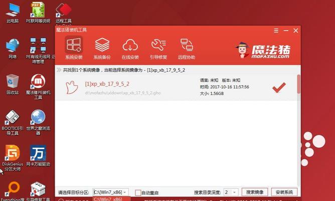Select C:\[Win7_x86] option in dropdown list
335x201 pixels.
[111, 199]
